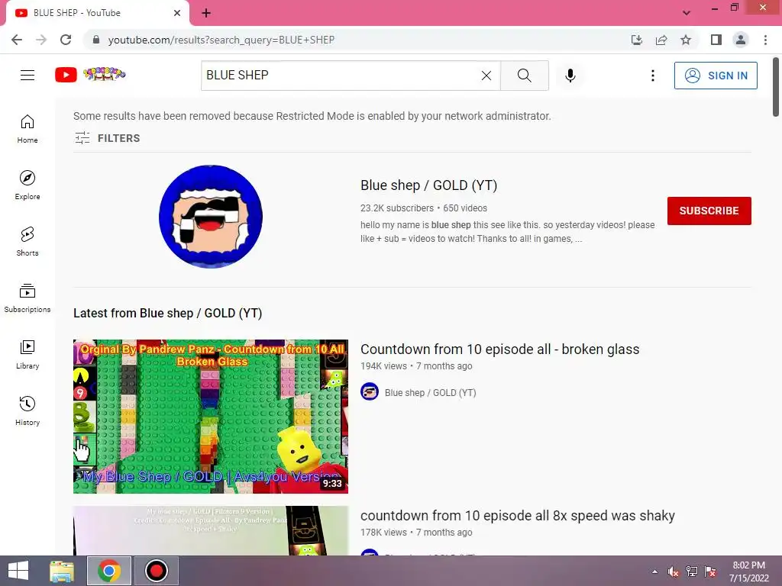782x586 pixels.
Task: Go to Home in sidebar
Action: (27, 129)
